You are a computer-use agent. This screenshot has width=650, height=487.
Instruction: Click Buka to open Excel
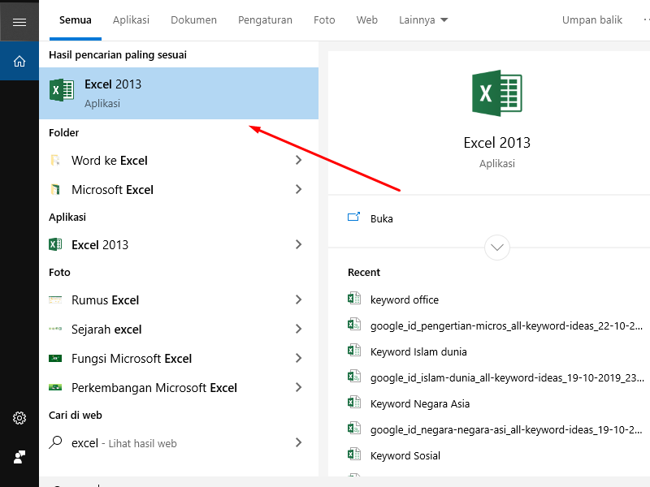pyautogui.click(x=381, y=218)
